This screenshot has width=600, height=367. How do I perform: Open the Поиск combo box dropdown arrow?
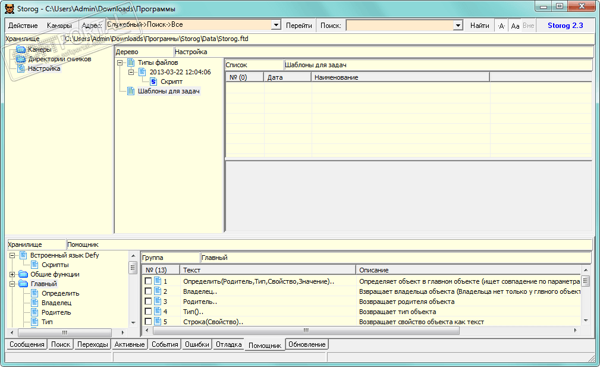point(458,25)
